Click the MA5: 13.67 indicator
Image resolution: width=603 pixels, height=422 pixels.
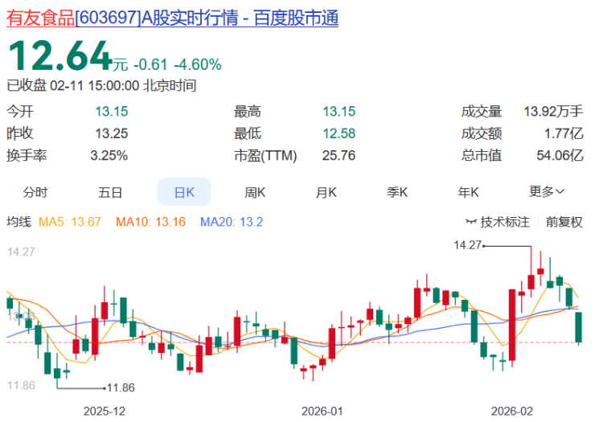click(70, 222)
